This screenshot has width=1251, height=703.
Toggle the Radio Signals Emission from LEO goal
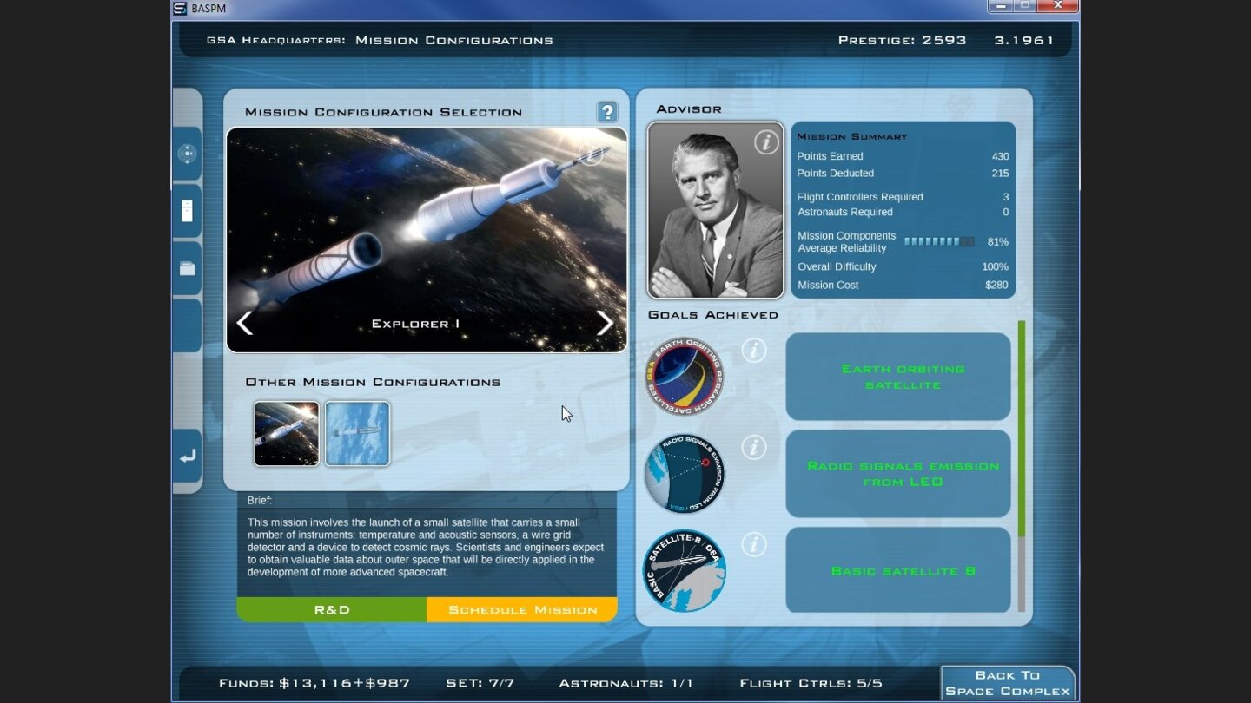click(898, 473)
